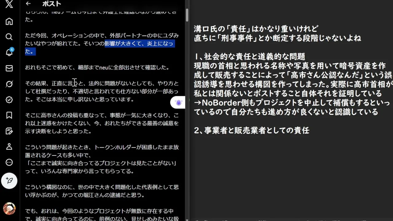393x221 pixels.
Task: Click the ポスト header title
Action: (52, 4)
